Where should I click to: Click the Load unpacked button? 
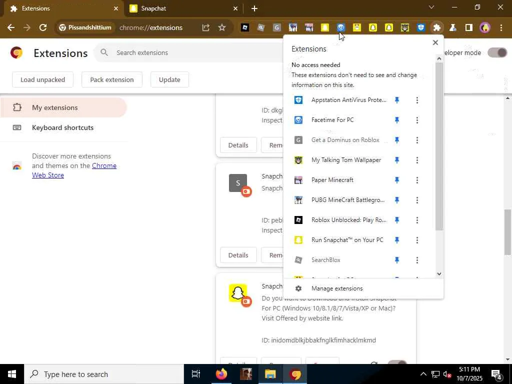(x=43, y=79)
